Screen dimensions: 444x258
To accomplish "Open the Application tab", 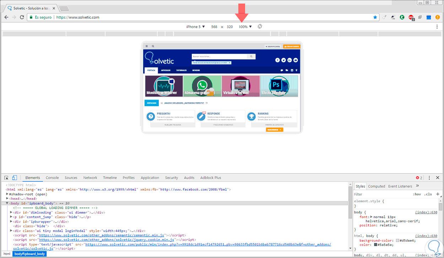I will 150,178.
